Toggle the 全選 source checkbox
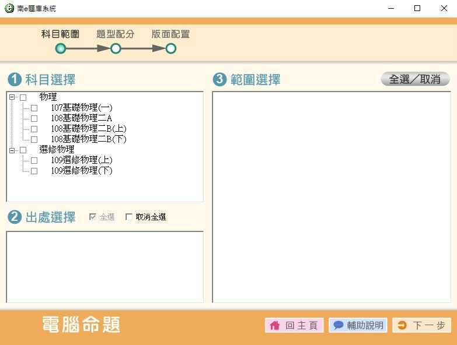This screenshot has width=457, height=345. tap(93, 217)
